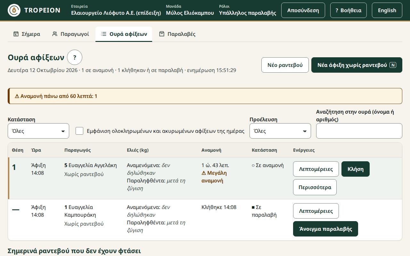
Task: Click the Ενέργειες column header
Action: [304, 150]
